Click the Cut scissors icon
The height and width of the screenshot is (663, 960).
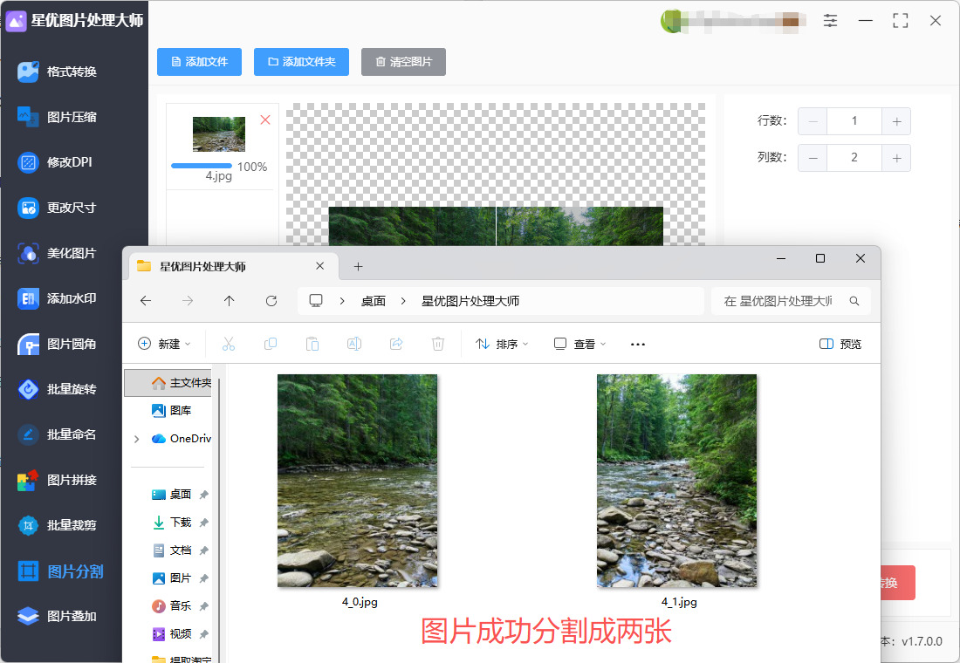[x=229, y=344]
